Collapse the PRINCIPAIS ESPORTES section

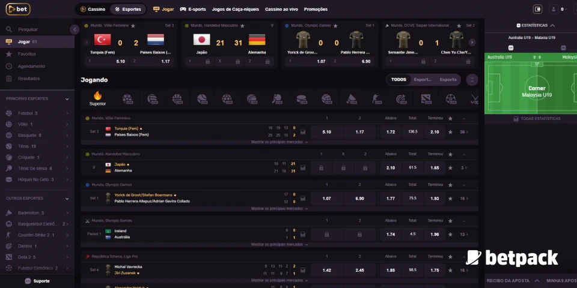pyautogui.click(x=67, y=99)
